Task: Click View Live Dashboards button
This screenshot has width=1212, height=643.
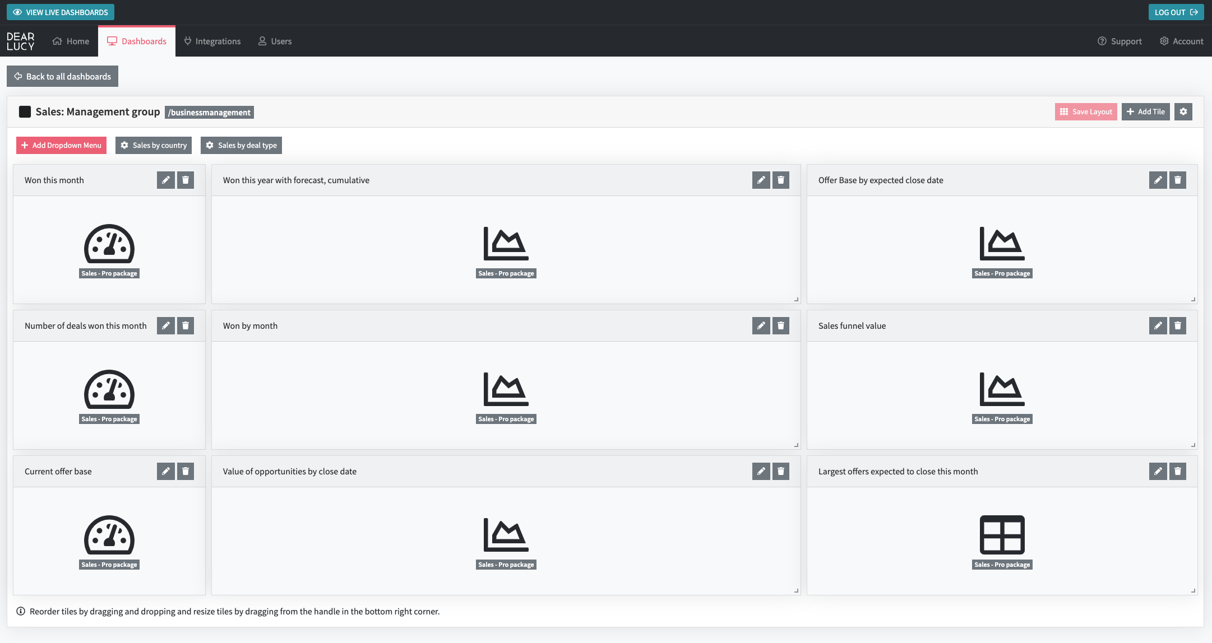Action: coord(61,12)
